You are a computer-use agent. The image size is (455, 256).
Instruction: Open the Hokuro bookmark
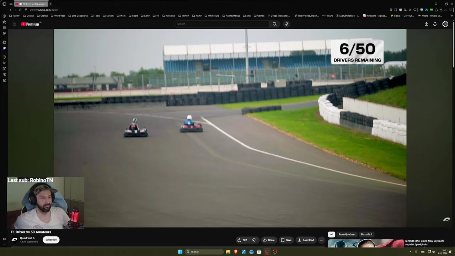[327, 16]
